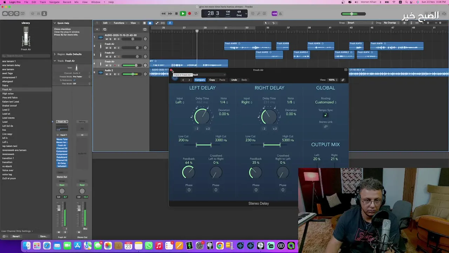The image size is (449, 253).
Task: Add a new track with plus button
Action: click(97, 29)
